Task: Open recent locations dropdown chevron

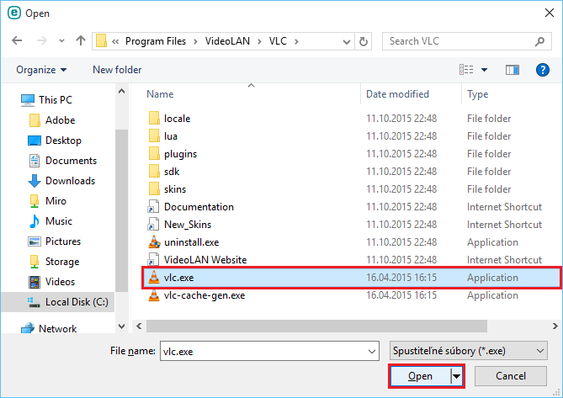Action: coord(61,41)
